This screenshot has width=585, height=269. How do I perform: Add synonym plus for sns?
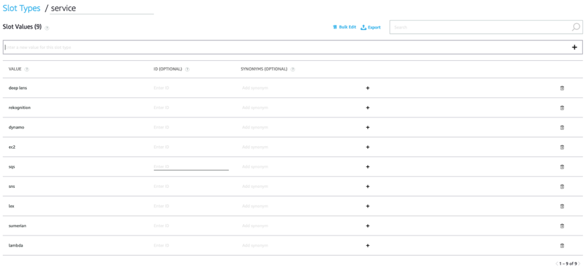pos(368,187)
